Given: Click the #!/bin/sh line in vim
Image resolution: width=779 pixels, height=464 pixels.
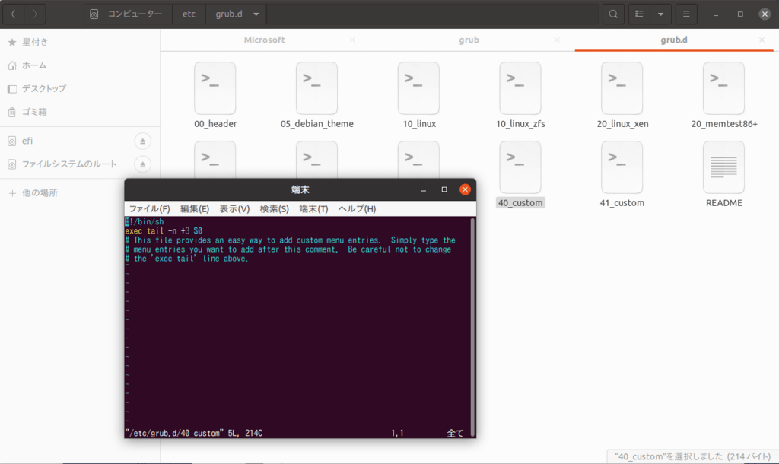Looking at the screenshot, I should 145,221.
